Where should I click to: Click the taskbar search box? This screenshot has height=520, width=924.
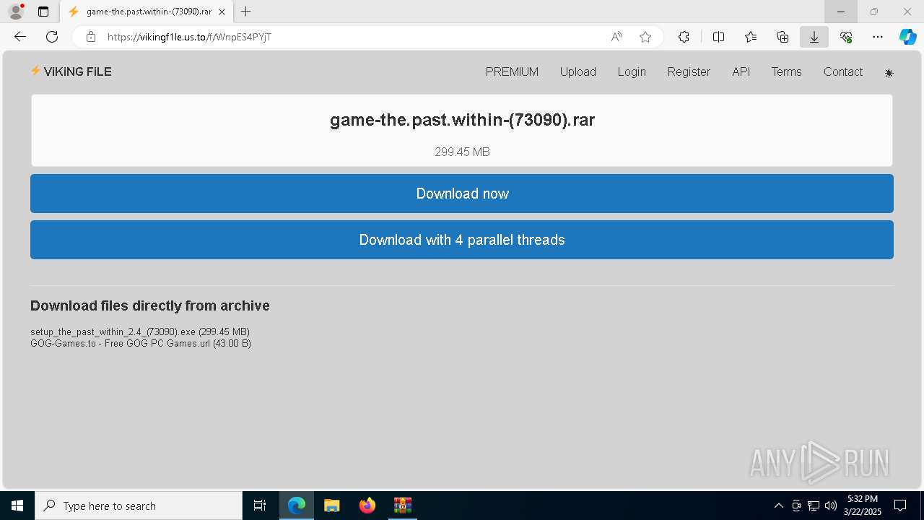pyautogui.click(x=139, y=506)
